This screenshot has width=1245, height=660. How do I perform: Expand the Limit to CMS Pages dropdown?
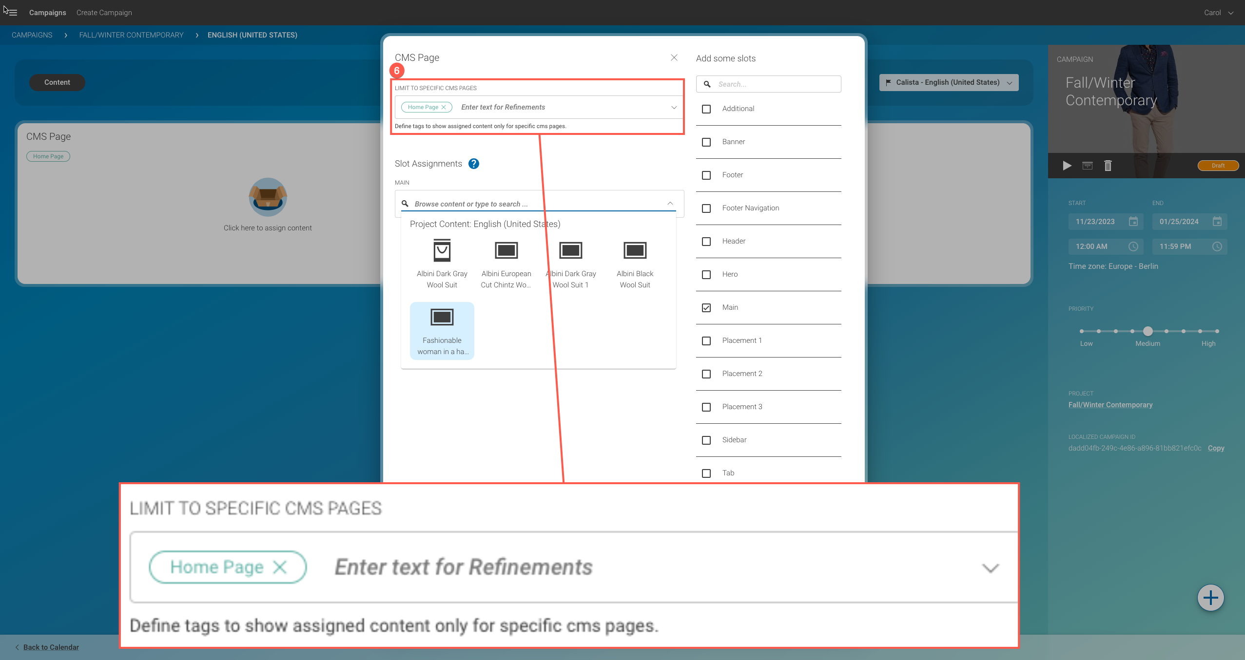[674, 107]
